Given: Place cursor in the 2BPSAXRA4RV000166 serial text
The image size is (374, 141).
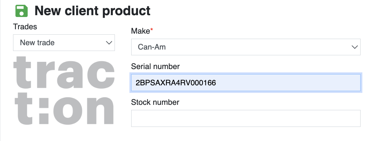Looking at the screenshot, I should click(x=176, y=83).
